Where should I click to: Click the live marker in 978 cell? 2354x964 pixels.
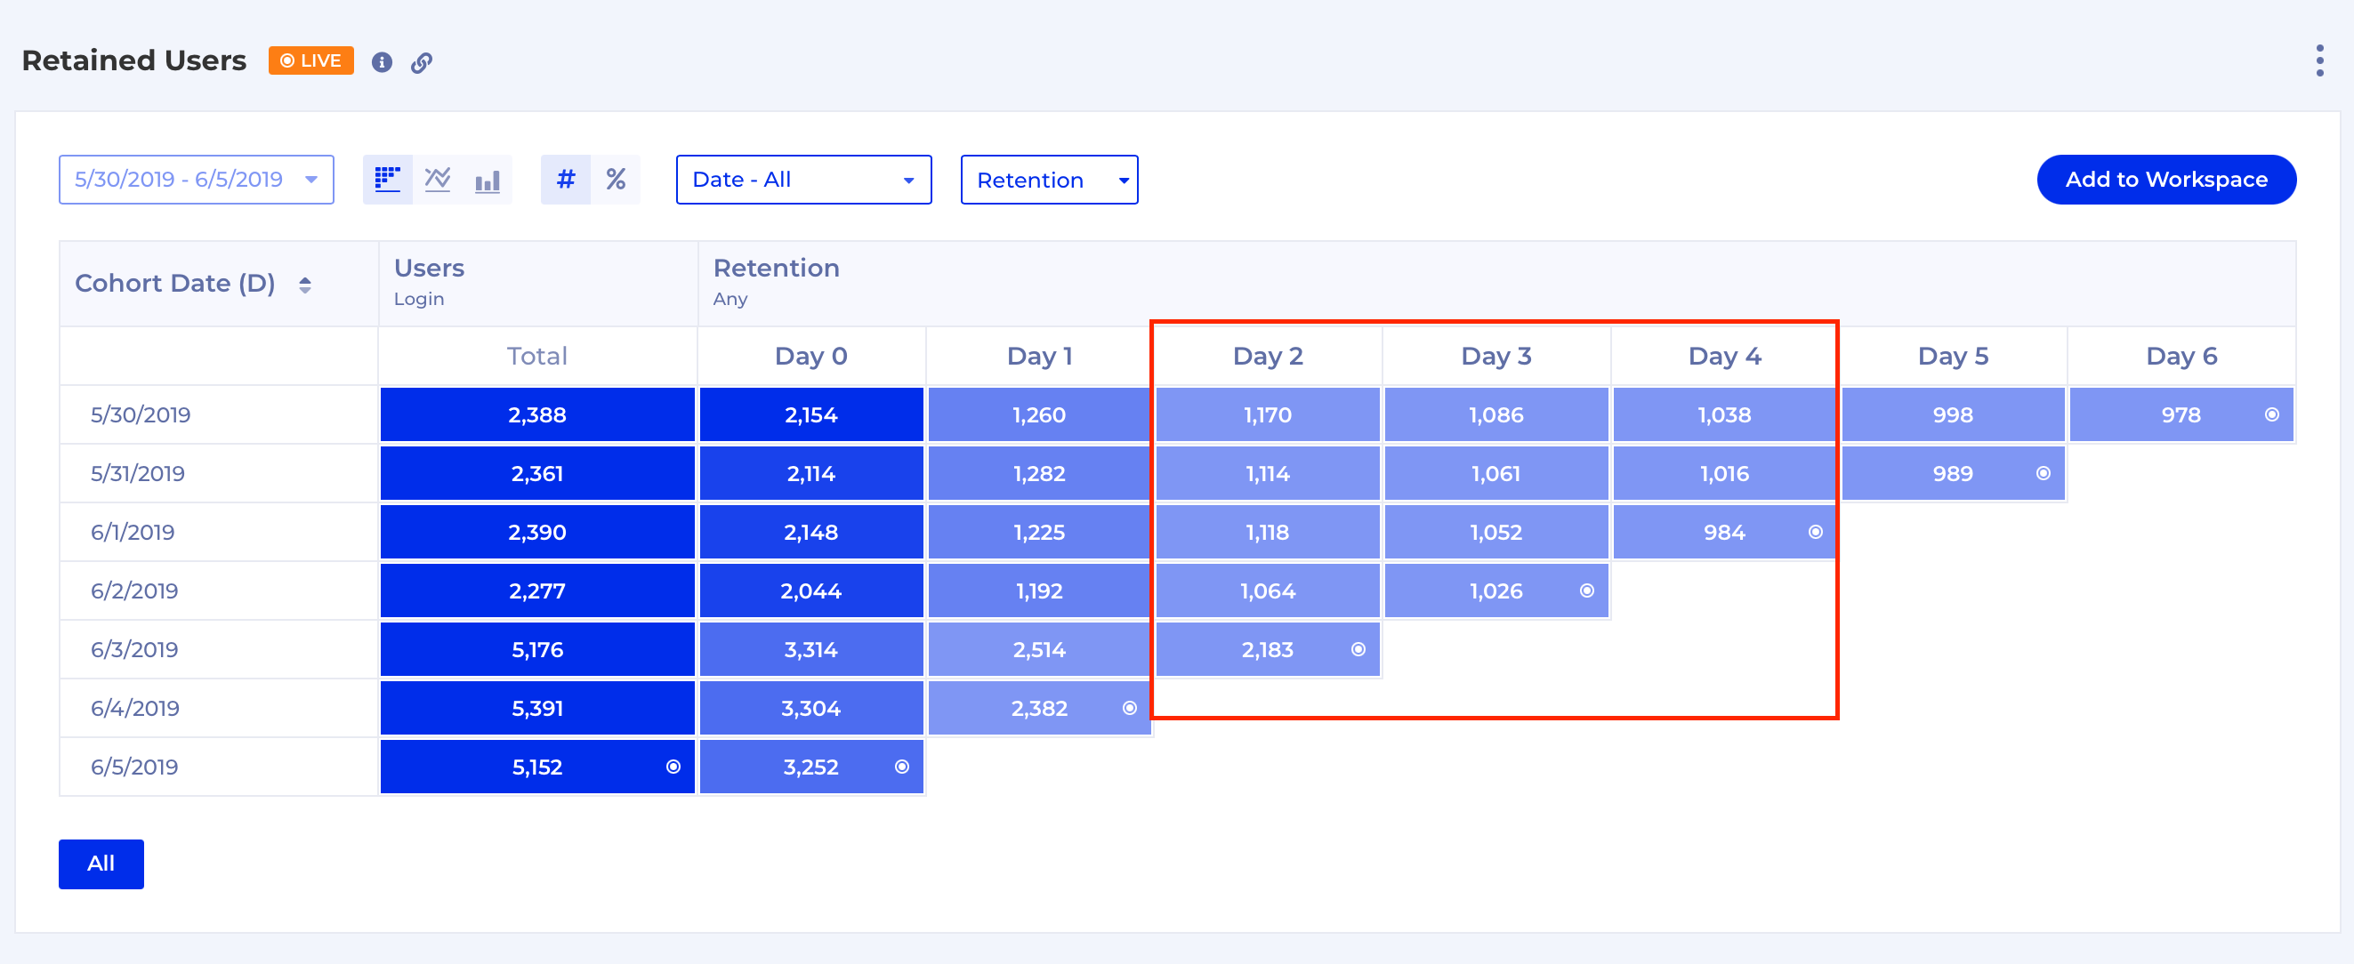pyautogui.click(x=2271, y=414)
